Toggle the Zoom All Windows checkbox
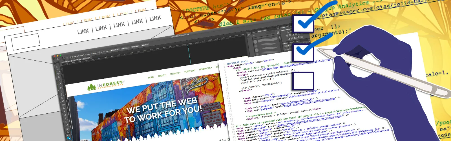Image resolution: width=451 pixels, height=141 pixels. (86, 54)
